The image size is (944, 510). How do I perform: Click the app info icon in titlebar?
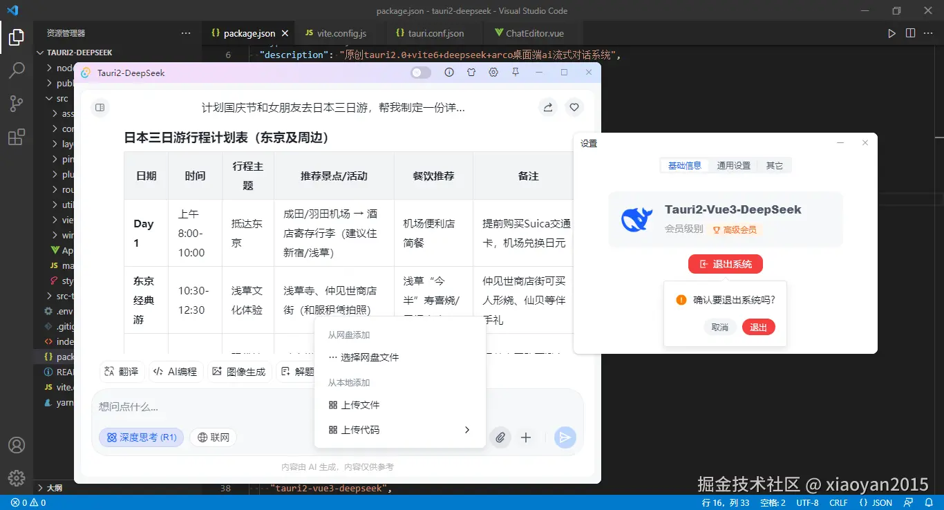tap(449, 72)
